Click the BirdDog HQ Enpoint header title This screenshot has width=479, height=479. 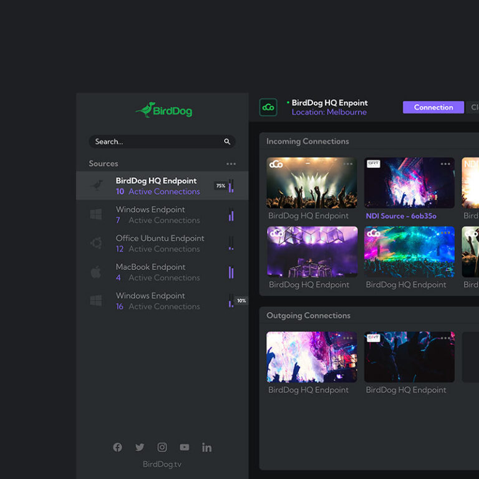point(329,103)
